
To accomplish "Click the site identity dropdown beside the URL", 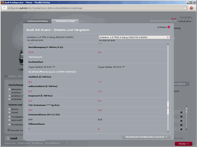I will point(4,8).
